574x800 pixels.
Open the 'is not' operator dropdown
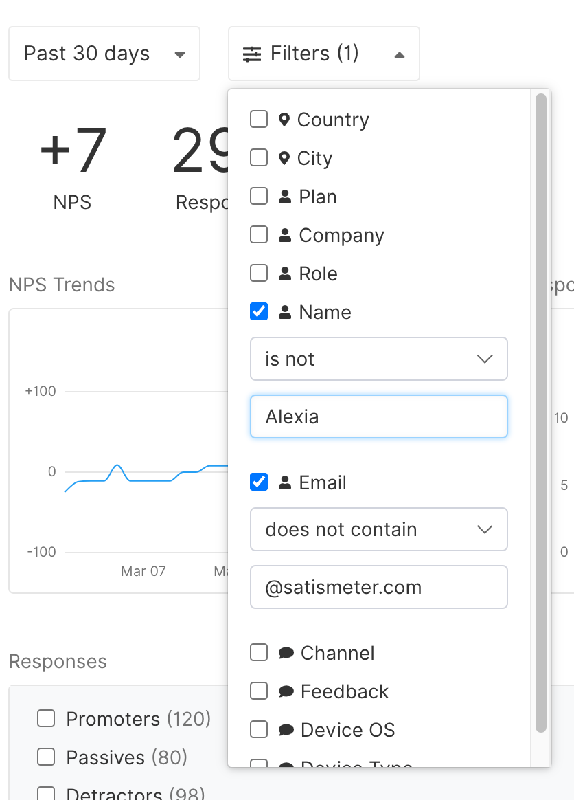pyautogui.click(x=379, y=359)
